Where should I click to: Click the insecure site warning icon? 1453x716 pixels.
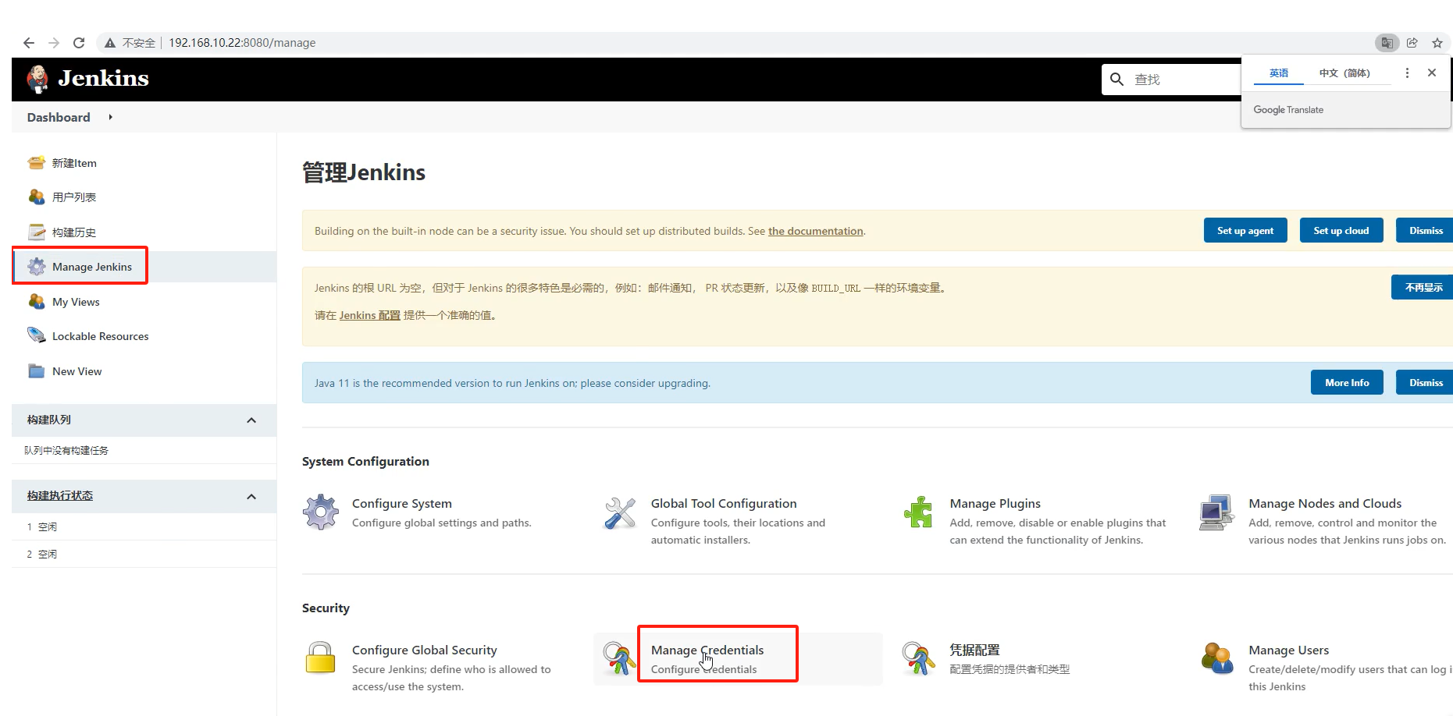110,43
